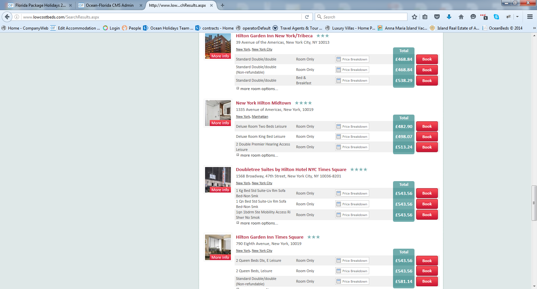Open the Login bookmark

(111, 28)
